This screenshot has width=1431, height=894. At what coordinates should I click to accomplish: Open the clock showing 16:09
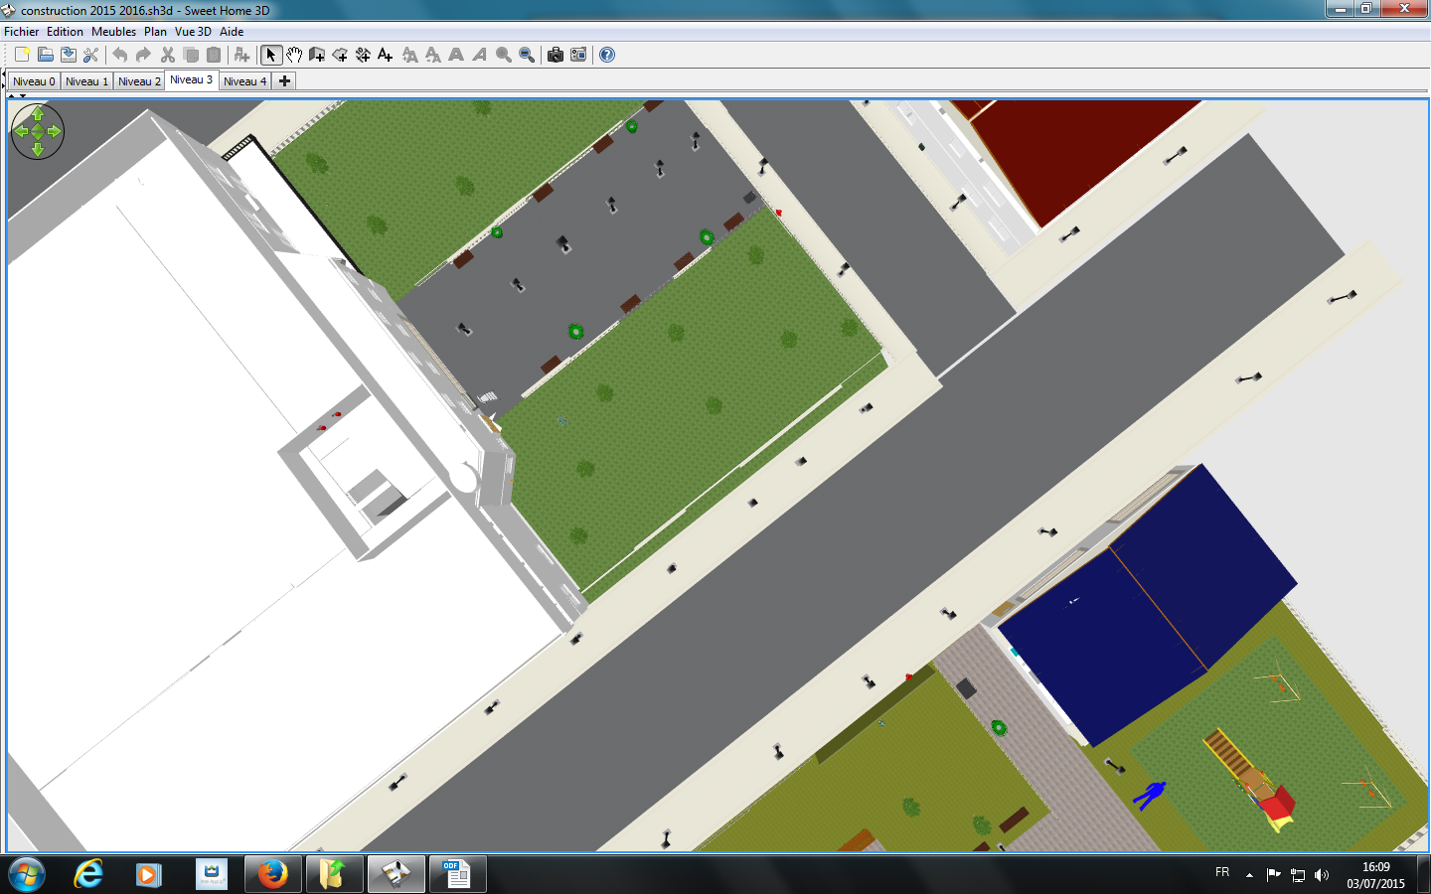(1376, 875)
